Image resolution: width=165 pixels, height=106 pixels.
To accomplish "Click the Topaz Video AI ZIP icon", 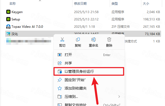I will click(x=8, y=26).
